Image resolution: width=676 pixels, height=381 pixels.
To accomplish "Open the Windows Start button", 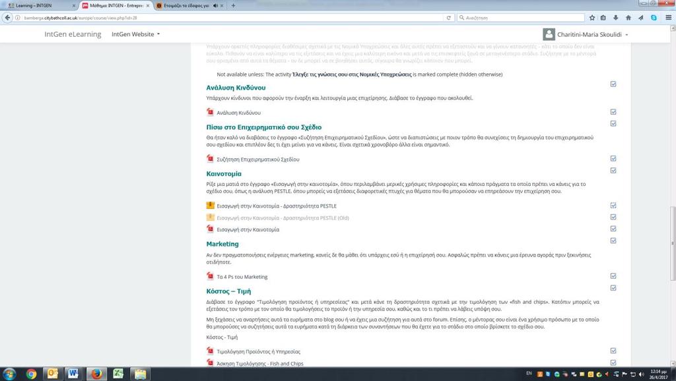I will click(9, 374).
